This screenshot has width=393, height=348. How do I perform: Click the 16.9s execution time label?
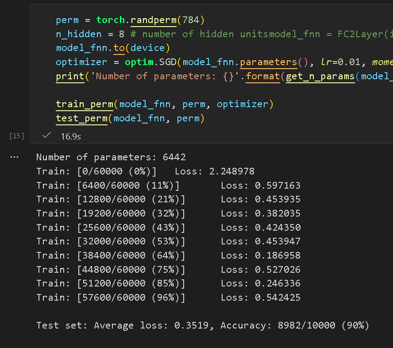(70, 136)
